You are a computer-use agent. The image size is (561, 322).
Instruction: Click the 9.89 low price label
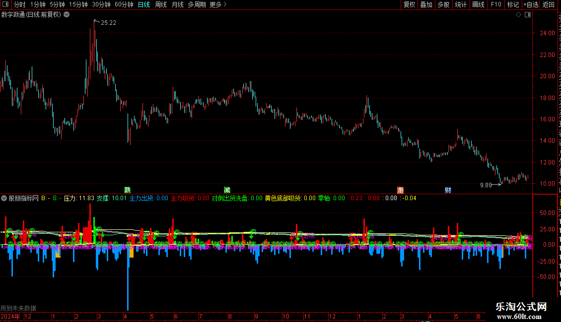coord(486,185)
